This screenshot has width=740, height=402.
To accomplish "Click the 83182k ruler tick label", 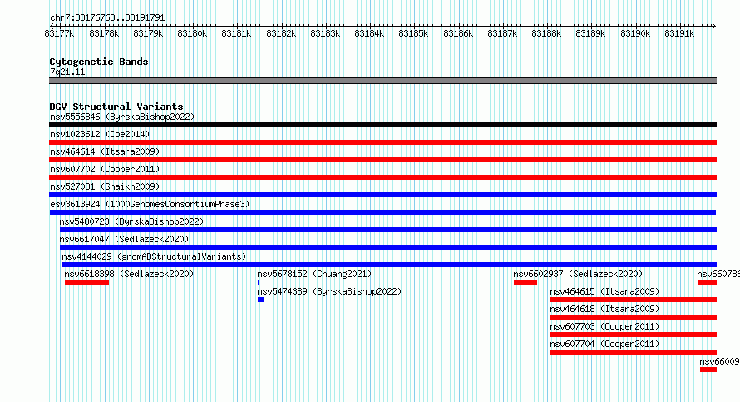I will 281,33.
